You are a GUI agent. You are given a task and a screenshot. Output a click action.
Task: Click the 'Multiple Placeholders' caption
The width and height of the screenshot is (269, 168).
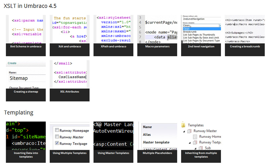coord(157,153)
